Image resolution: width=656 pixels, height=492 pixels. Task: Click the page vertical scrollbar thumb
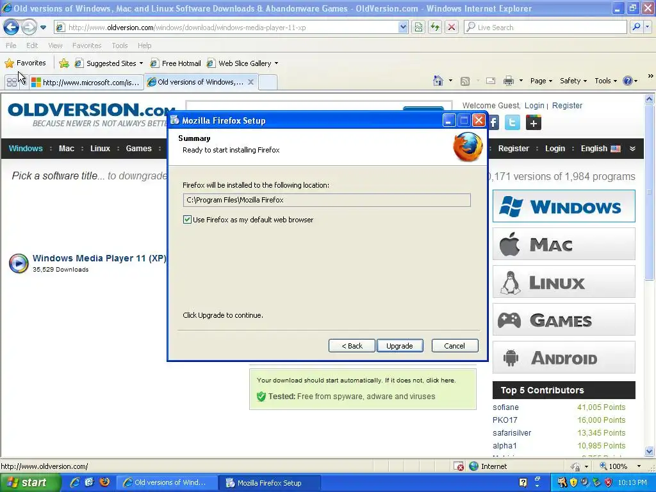coord(649,192)
